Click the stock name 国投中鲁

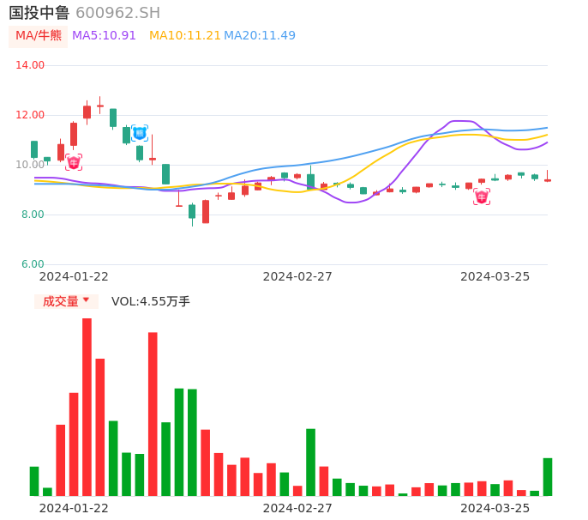pyautogui.click(x=39, y=13)
